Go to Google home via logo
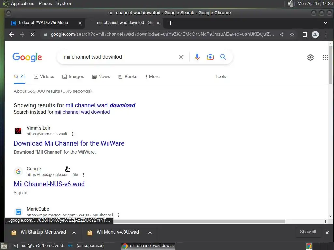The height and width of the screenshot is (250, 334). pyautogui.click(x=27, y=57)
